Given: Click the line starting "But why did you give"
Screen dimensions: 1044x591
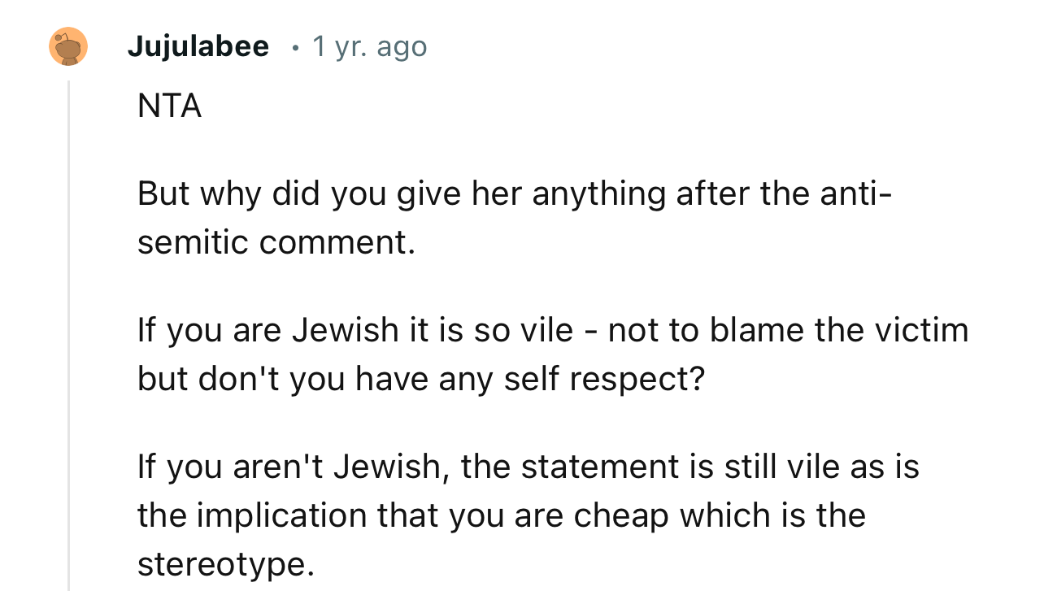Looking at the screenshot, I should coord(514,193).
